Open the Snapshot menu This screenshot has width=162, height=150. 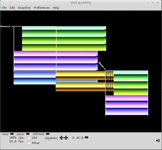click(x=24, y=8)
